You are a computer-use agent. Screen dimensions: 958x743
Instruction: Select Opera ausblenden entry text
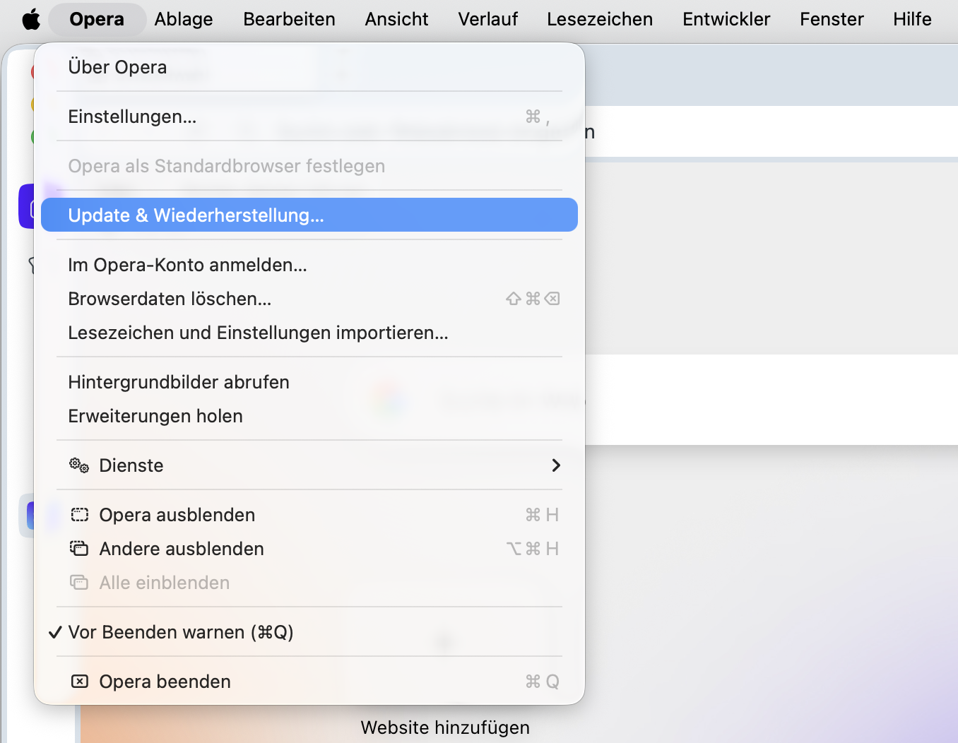tap(177, 515)
